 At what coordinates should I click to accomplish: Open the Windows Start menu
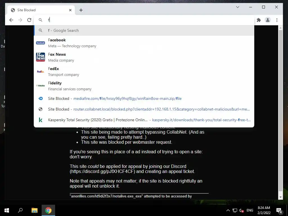pos(7,210)
